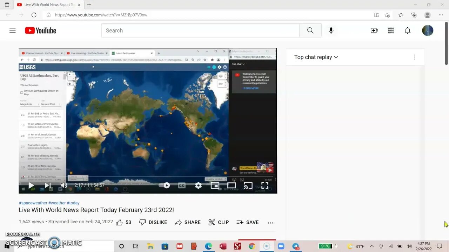The width and height of the screenshot is (449, 252).
Task: Click the YouTube search field
Action: pyautogui.click(x=200, y=30)
